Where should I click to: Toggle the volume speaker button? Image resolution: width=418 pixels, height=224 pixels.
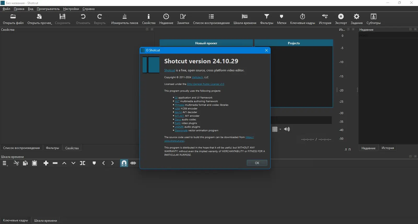coord(287,129)
